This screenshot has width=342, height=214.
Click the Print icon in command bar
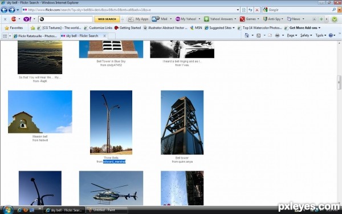coord(277,35)
